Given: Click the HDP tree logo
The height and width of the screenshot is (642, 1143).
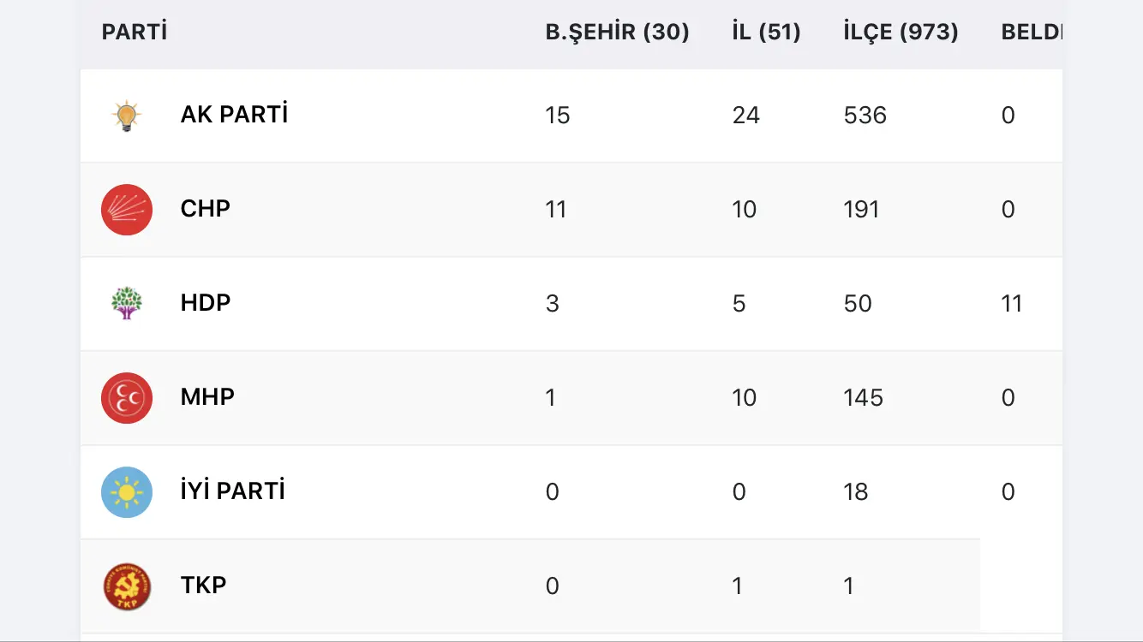Looking at the screenshot, I should 127,303.
